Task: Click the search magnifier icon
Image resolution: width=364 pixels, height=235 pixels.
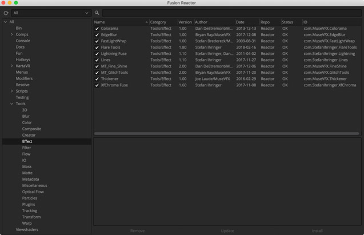Action: [x=97, y=13]
